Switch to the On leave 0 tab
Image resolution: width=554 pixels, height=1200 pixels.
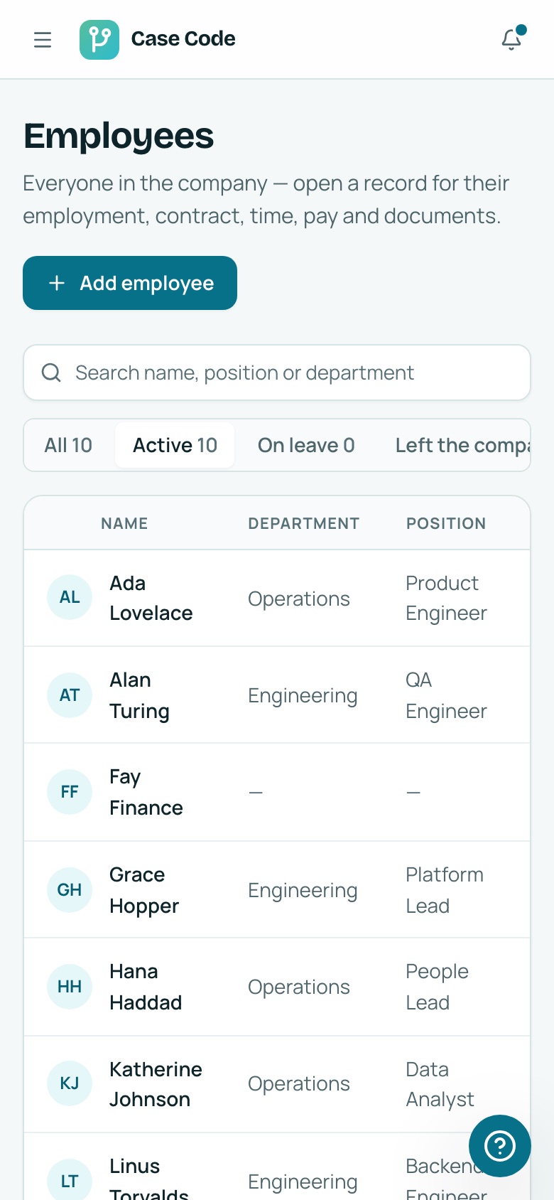tap(306, 445)
